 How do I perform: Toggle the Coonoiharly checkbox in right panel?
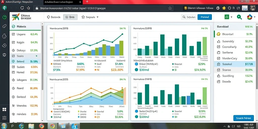click(218, 47)
